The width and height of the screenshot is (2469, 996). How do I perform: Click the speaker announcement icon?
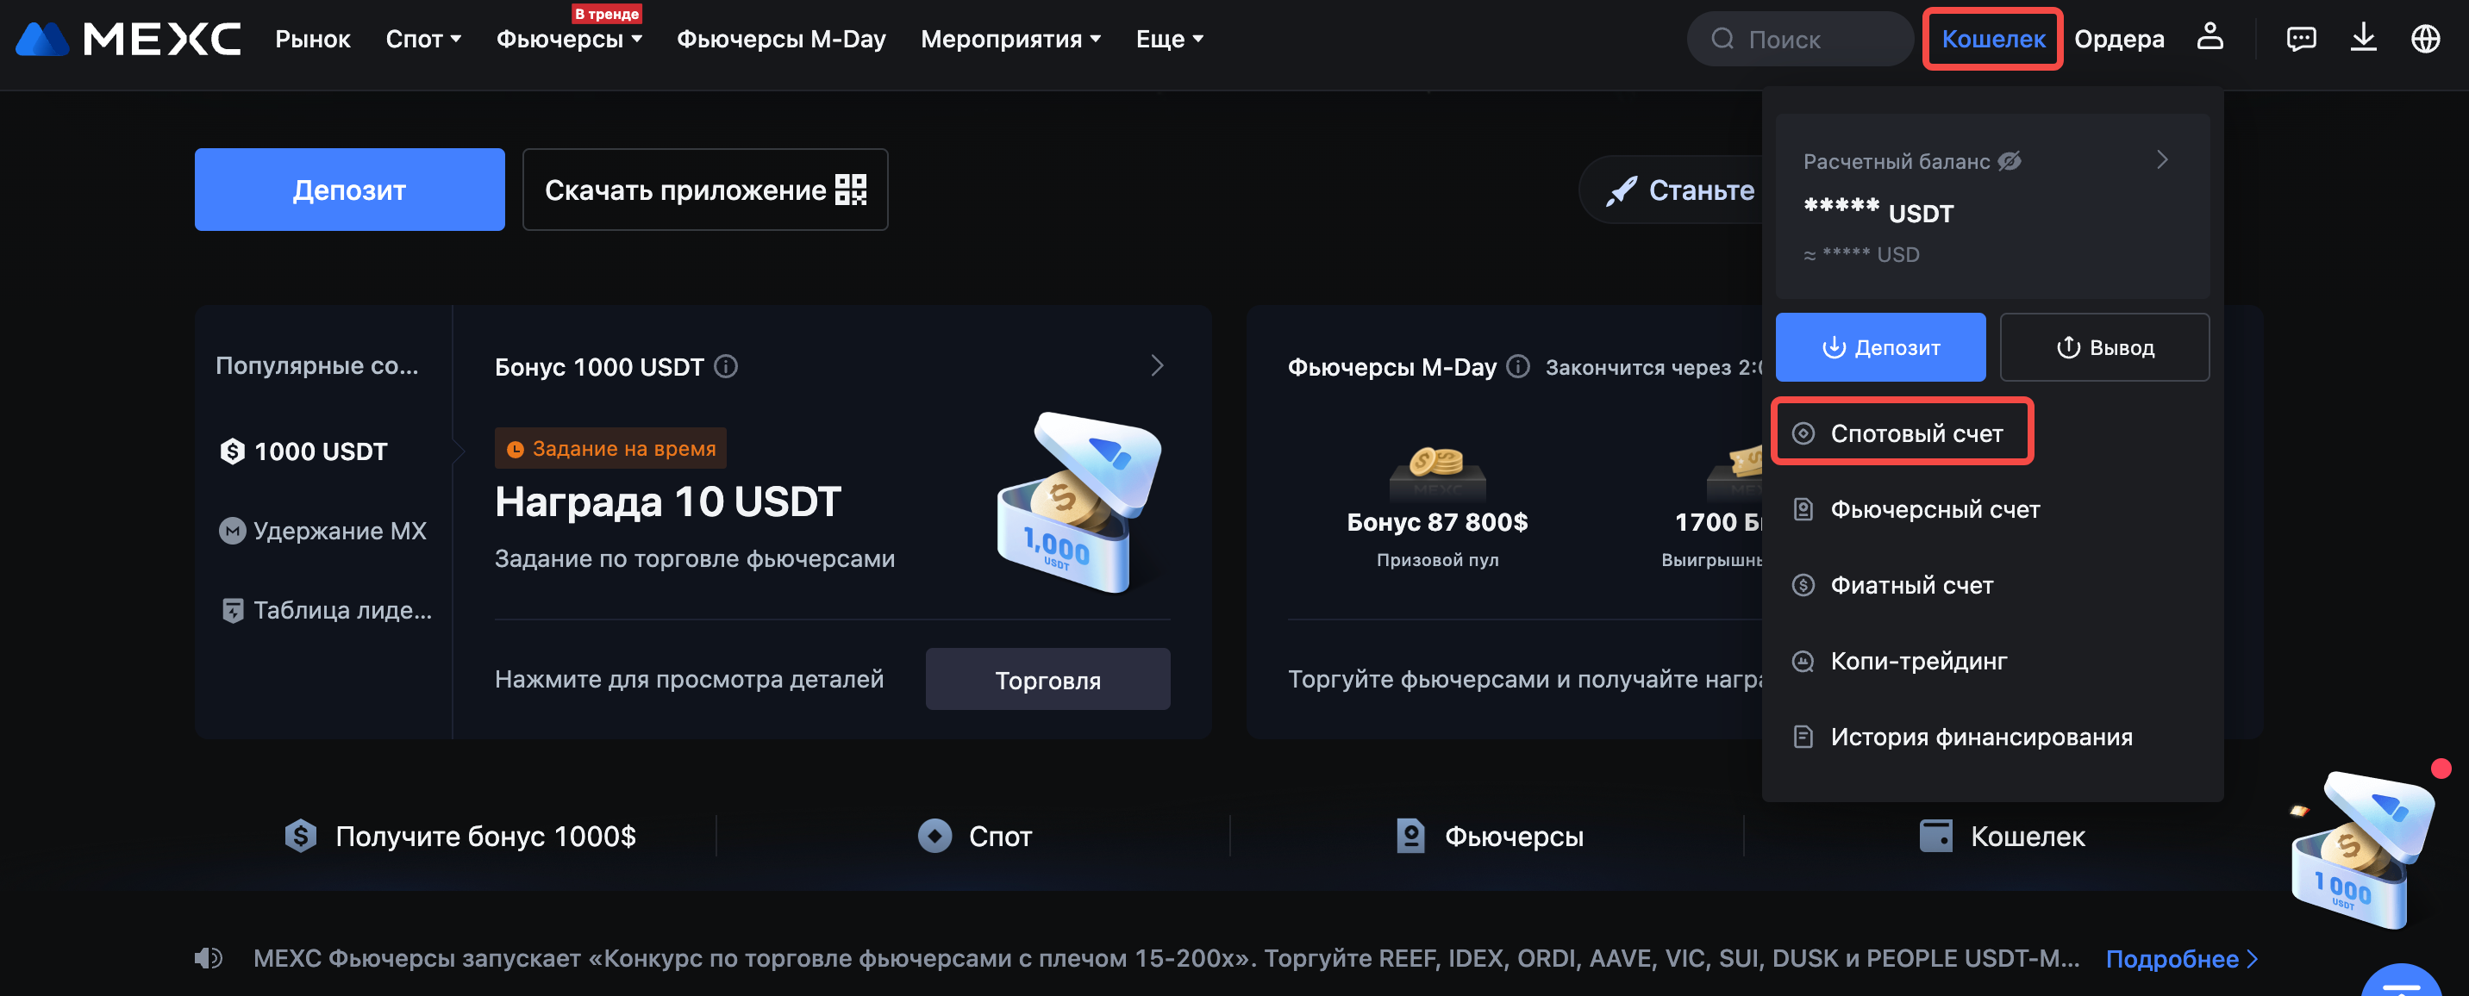coord(208,958)
